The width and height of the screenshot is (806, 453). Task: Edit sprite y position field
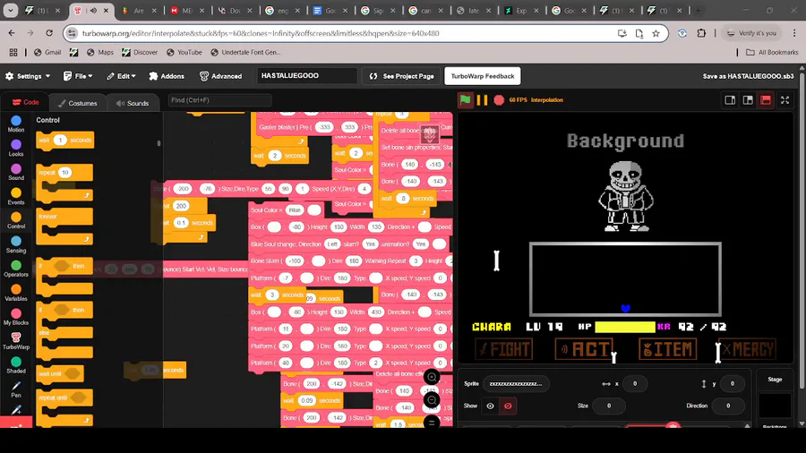(733, 384)
